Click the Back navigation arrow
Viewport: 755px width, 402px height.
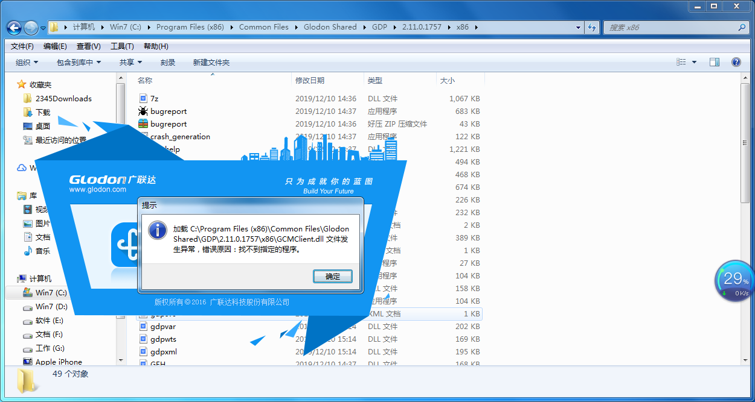14,27
